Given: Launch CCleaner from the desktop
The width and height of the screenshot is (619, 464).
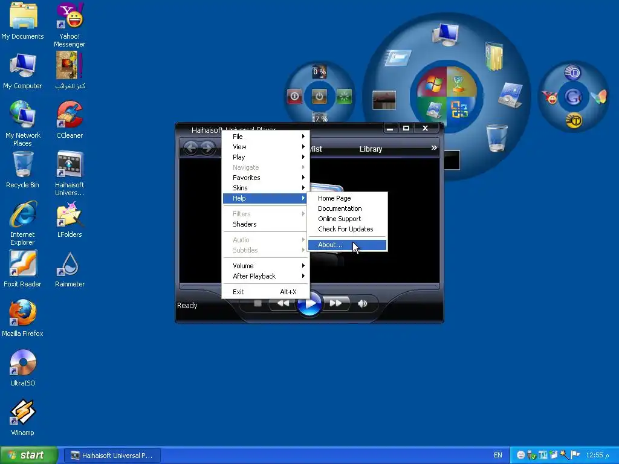Looking at the screenshot, I should point(70,120).
